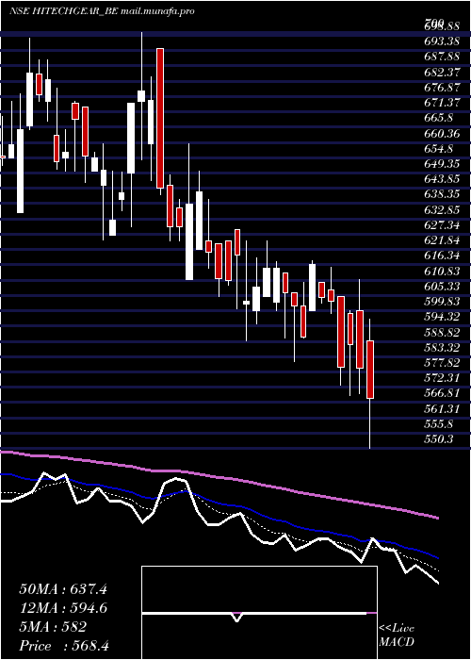Select the 566.81 price label
This screenshot has width=471, height=660.
pos(442,395)
